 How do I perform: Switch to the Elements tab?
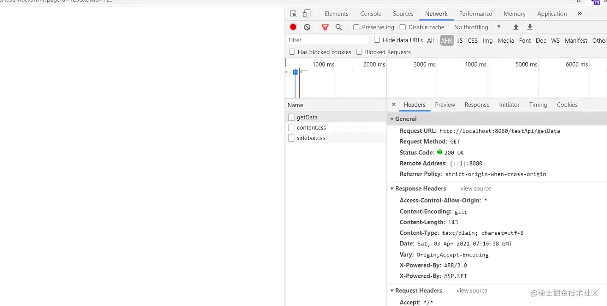337,14
